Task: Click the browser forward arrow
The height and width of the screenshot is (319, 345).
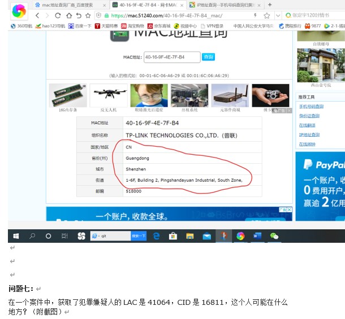Action: pyautogui.click(x=47, y=15)
